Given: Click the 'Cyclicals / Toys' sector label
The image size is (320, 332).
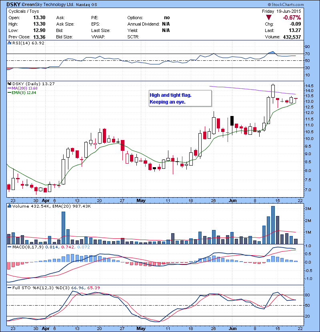Looking at the screenshot, I should (x=24, y=11).
